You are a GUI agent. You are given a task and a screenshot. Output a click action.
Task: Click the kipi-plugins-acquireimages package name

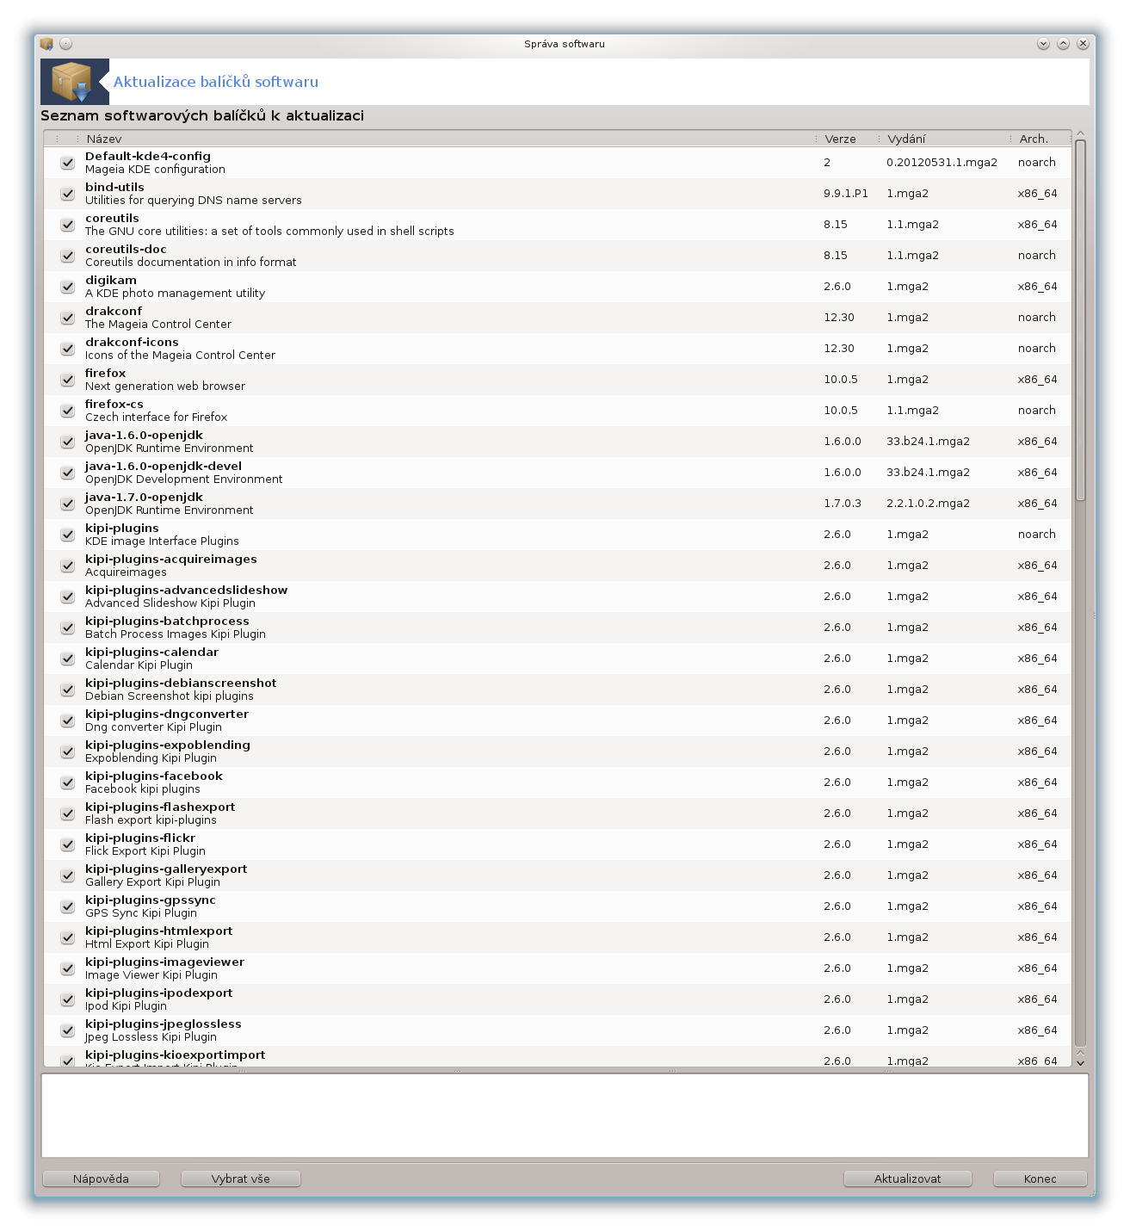pyautogui.click(x=170, y=559)
